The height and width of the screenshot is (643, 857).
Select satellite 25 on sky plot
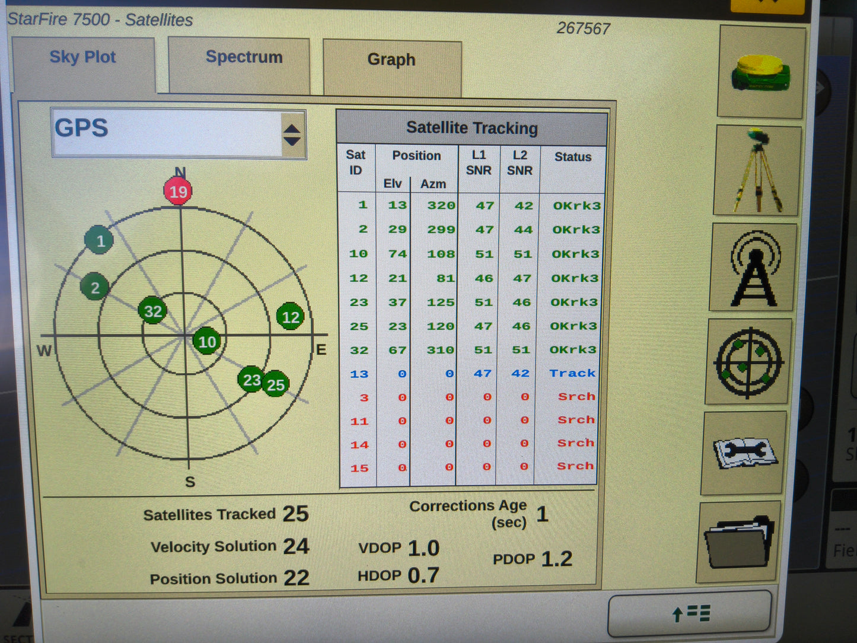pyautogui.click(x=276, y=384)
